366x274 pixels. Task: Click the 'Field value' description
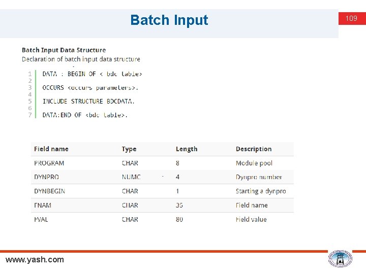(251, 220)
